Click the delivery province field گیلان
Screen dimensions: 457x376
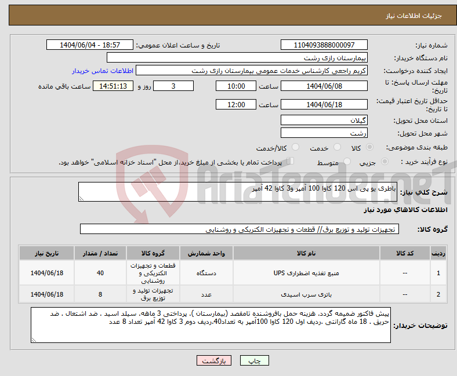click(324, 120)
